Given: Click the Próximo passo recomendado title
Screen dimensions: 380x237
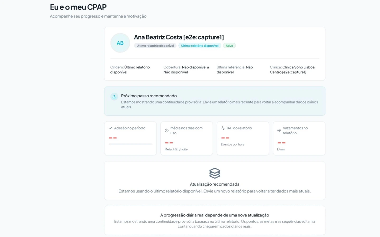Looking at the screenshot, I should click(x=149, y=96).
